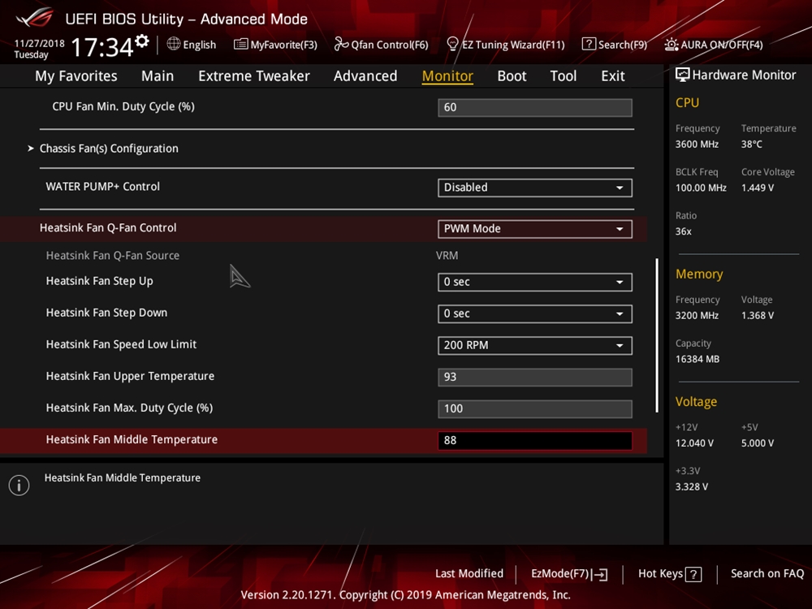812x609 pixels.
Task: Launch EZ Tuning Wizard(F11)
Action: pos(505,45)
